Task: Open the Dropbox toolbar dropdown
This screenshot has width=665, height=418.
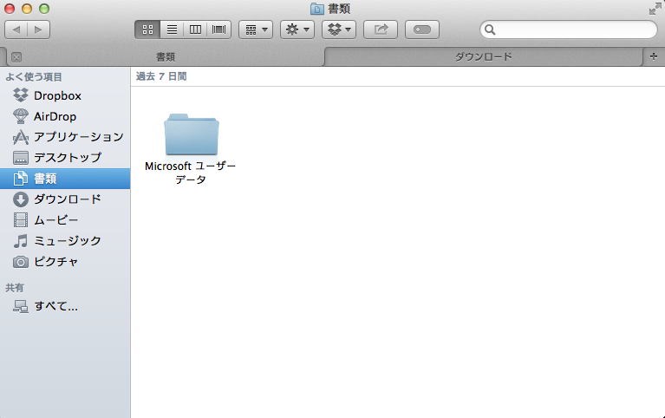Action: pyautogui.click(x=339, y=29)
